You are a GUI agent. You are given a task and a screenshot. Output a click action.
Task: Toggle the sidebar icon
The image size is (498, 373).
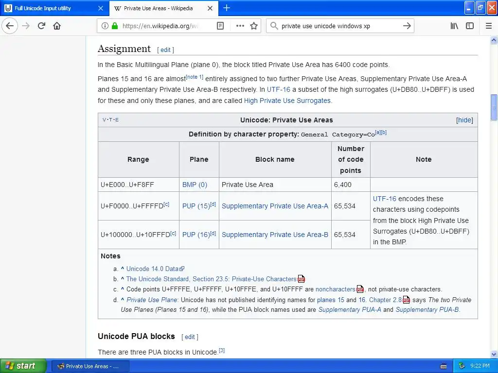[470, 26]
